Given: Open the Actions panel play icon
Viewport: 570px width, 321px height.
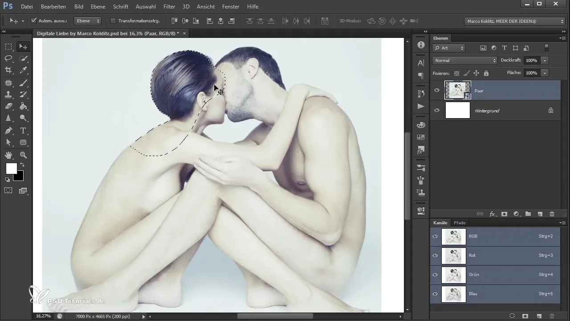Looking at the screenshot, I should (x=421, y=106).
